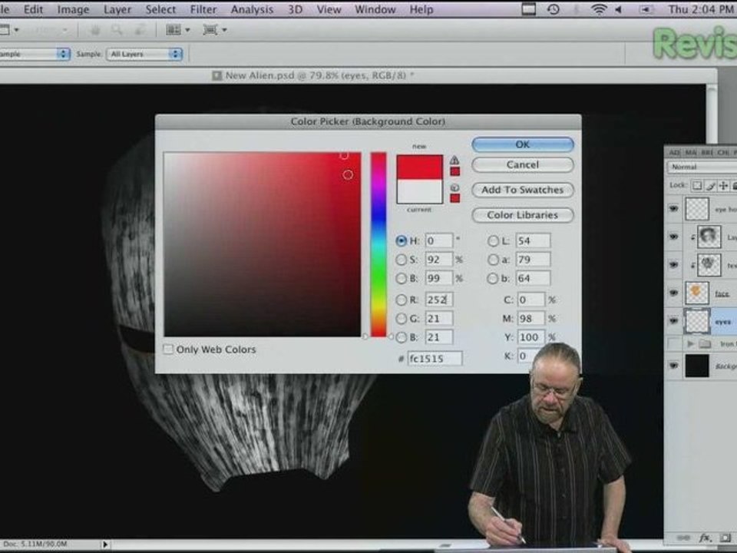This screenshot has width=737, height=553.
Task: Open the Time Machine menu bar icon
Action: (x=554, y=9)
